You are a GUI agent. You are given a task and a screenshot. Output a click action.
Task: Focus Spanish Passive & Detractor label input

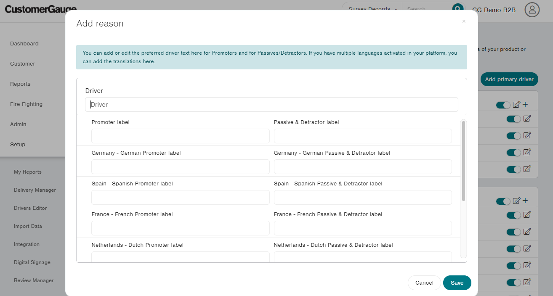point(363,198)
